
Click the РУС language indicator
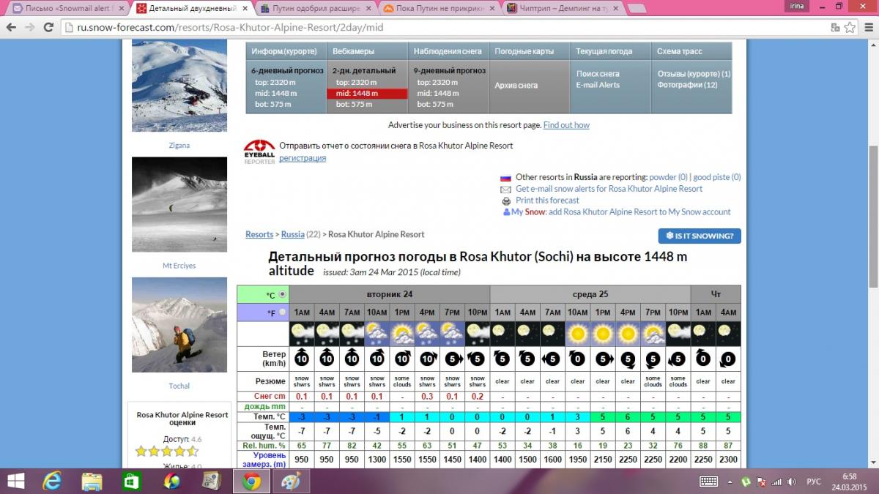[814, 482]
